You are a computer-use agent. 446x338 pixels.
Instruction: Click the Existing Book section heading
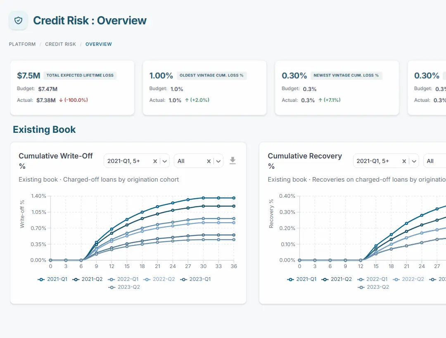44,129
